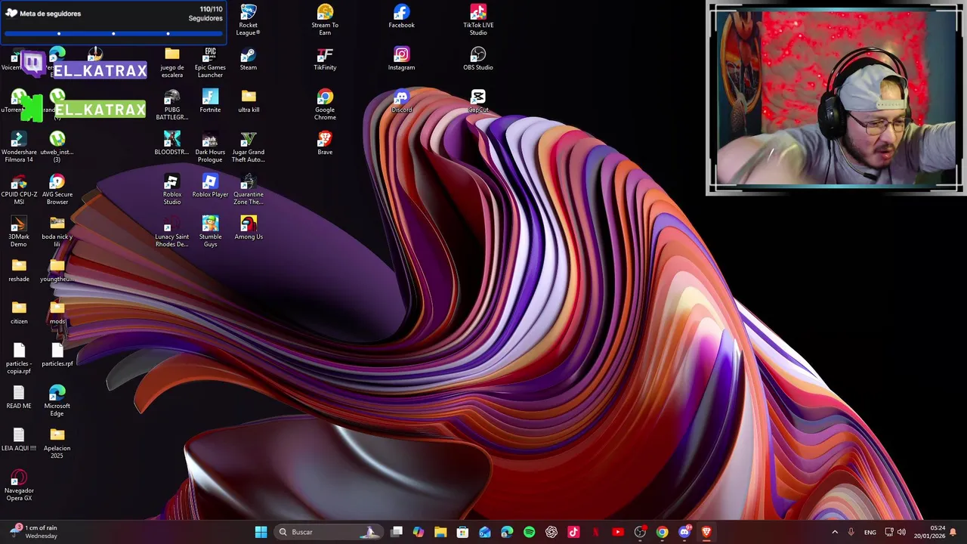Open TikTok from the taskbar
This screenshot has height=544, width=967.
tap(573, 532)
